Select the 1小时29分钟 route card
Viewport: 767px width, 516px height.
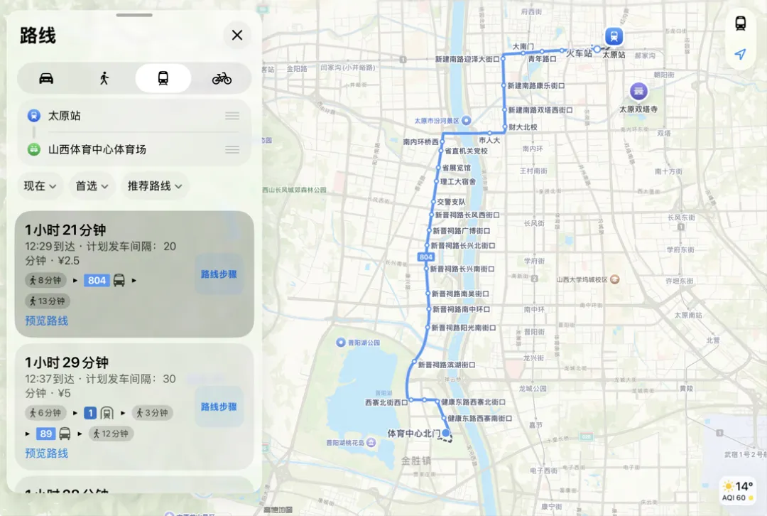[x=134, y=407]
